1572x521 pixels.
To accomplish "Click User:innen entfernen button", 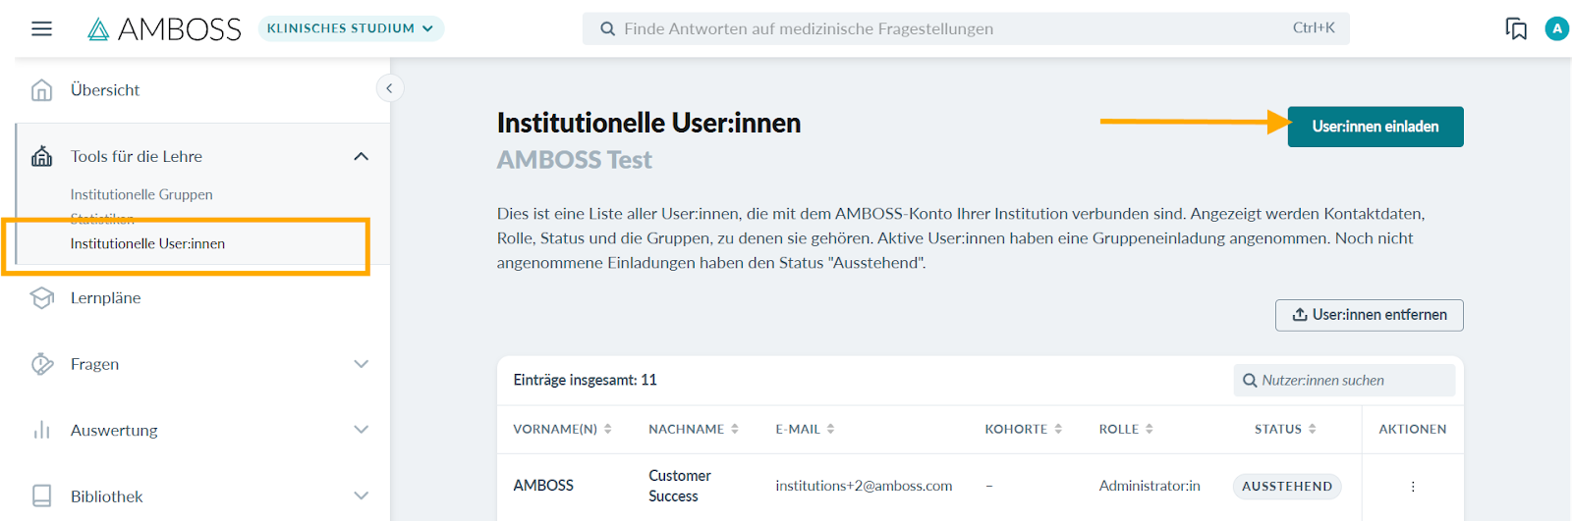I will [1369, 315].
